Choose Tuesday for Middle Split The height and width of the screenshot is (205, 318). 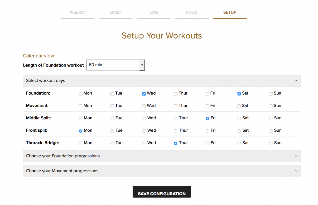click(x=112, y=118)
